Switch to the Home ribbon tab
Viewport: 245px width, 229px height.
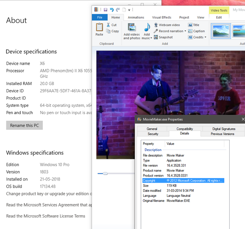point(116,17)
